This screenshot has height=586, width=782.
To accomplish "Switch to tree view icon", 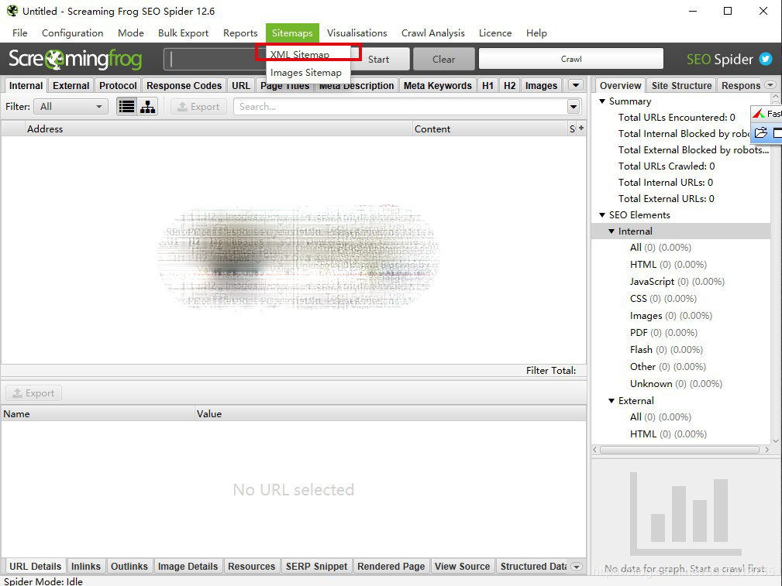I will [x=147, y=107].
